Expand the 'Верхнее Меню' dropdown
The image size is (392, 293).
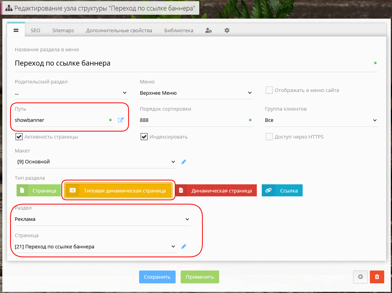click(196, 93)
